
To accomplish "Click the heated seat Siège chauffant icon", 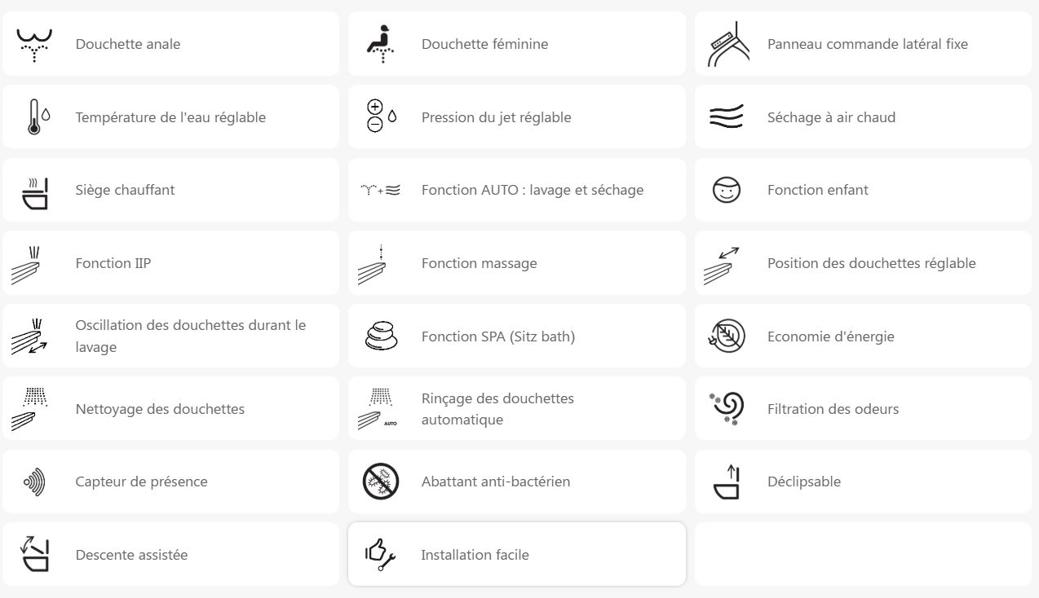I will pos(35,191).
